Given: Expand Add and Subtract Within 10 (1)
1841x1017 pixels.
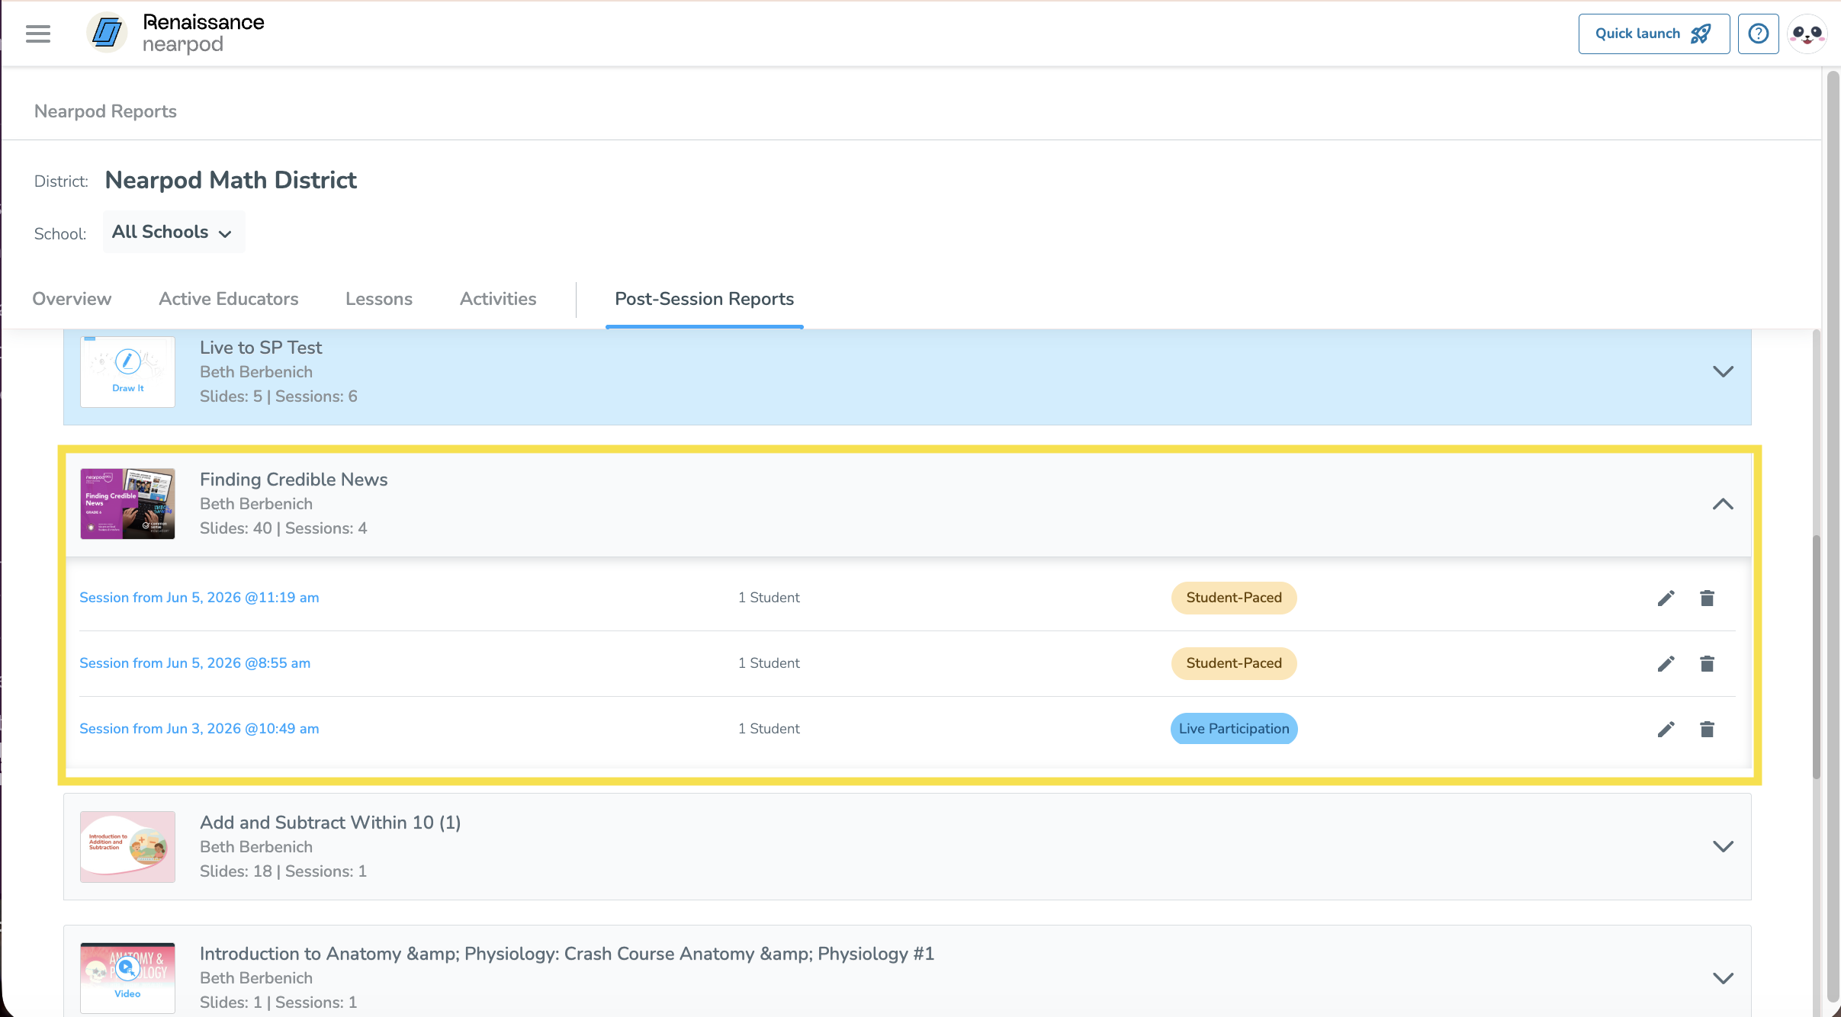Looking at the screenshot, I should (x=1723, y=847).
